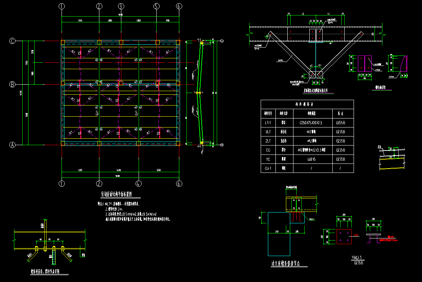Click the GJ-1 row in the table
422x282 pixels.
pos(268,168)
